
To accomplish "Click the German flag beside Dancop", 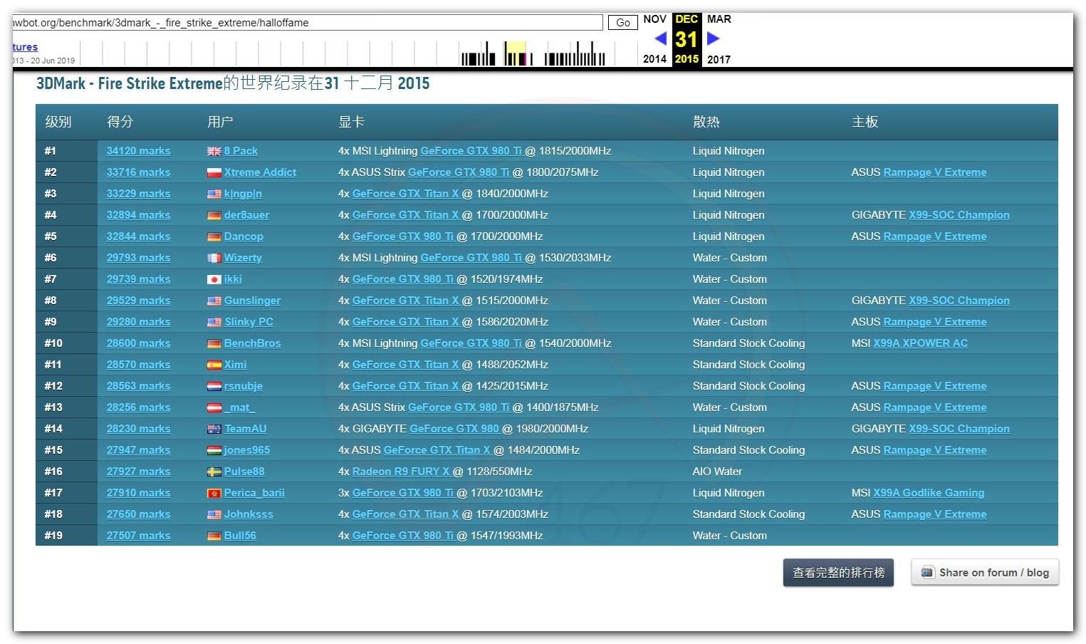I will [214, 237].
